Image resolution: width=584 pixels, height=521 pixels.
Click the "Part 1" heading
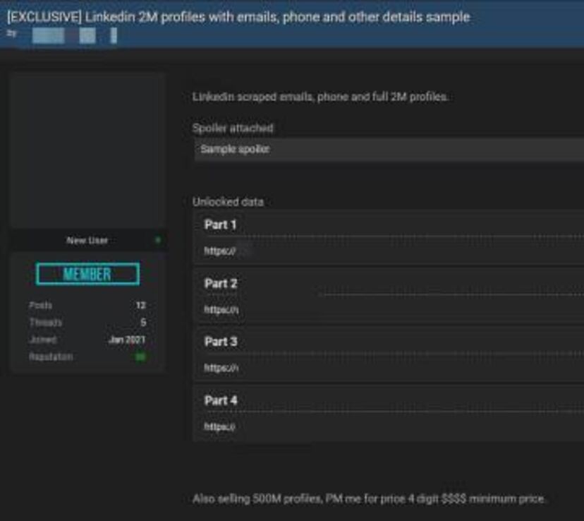(x=221, y=224)
